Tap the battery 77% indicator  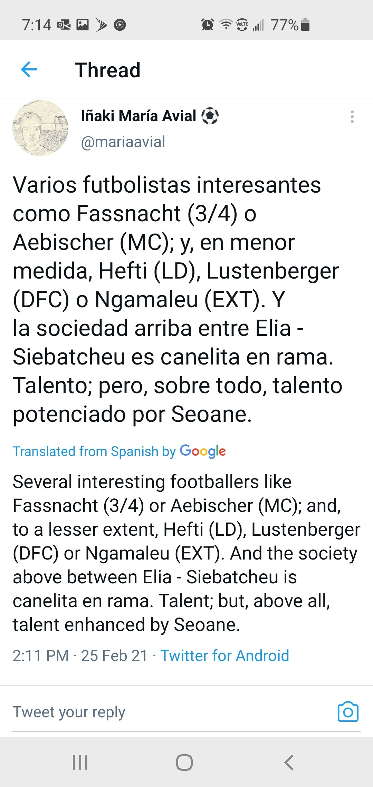(290, 25)
